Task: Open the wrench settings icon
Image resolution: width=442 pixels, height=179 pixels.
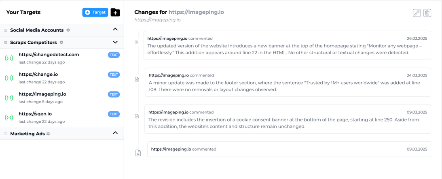Action: pos(417,13)
